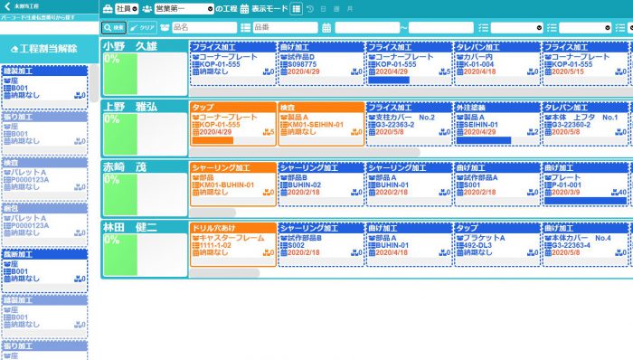Open the 曲げ加工 card for プレート P-01-001
This screenshot has height=360, width=633.
[585, 184]
